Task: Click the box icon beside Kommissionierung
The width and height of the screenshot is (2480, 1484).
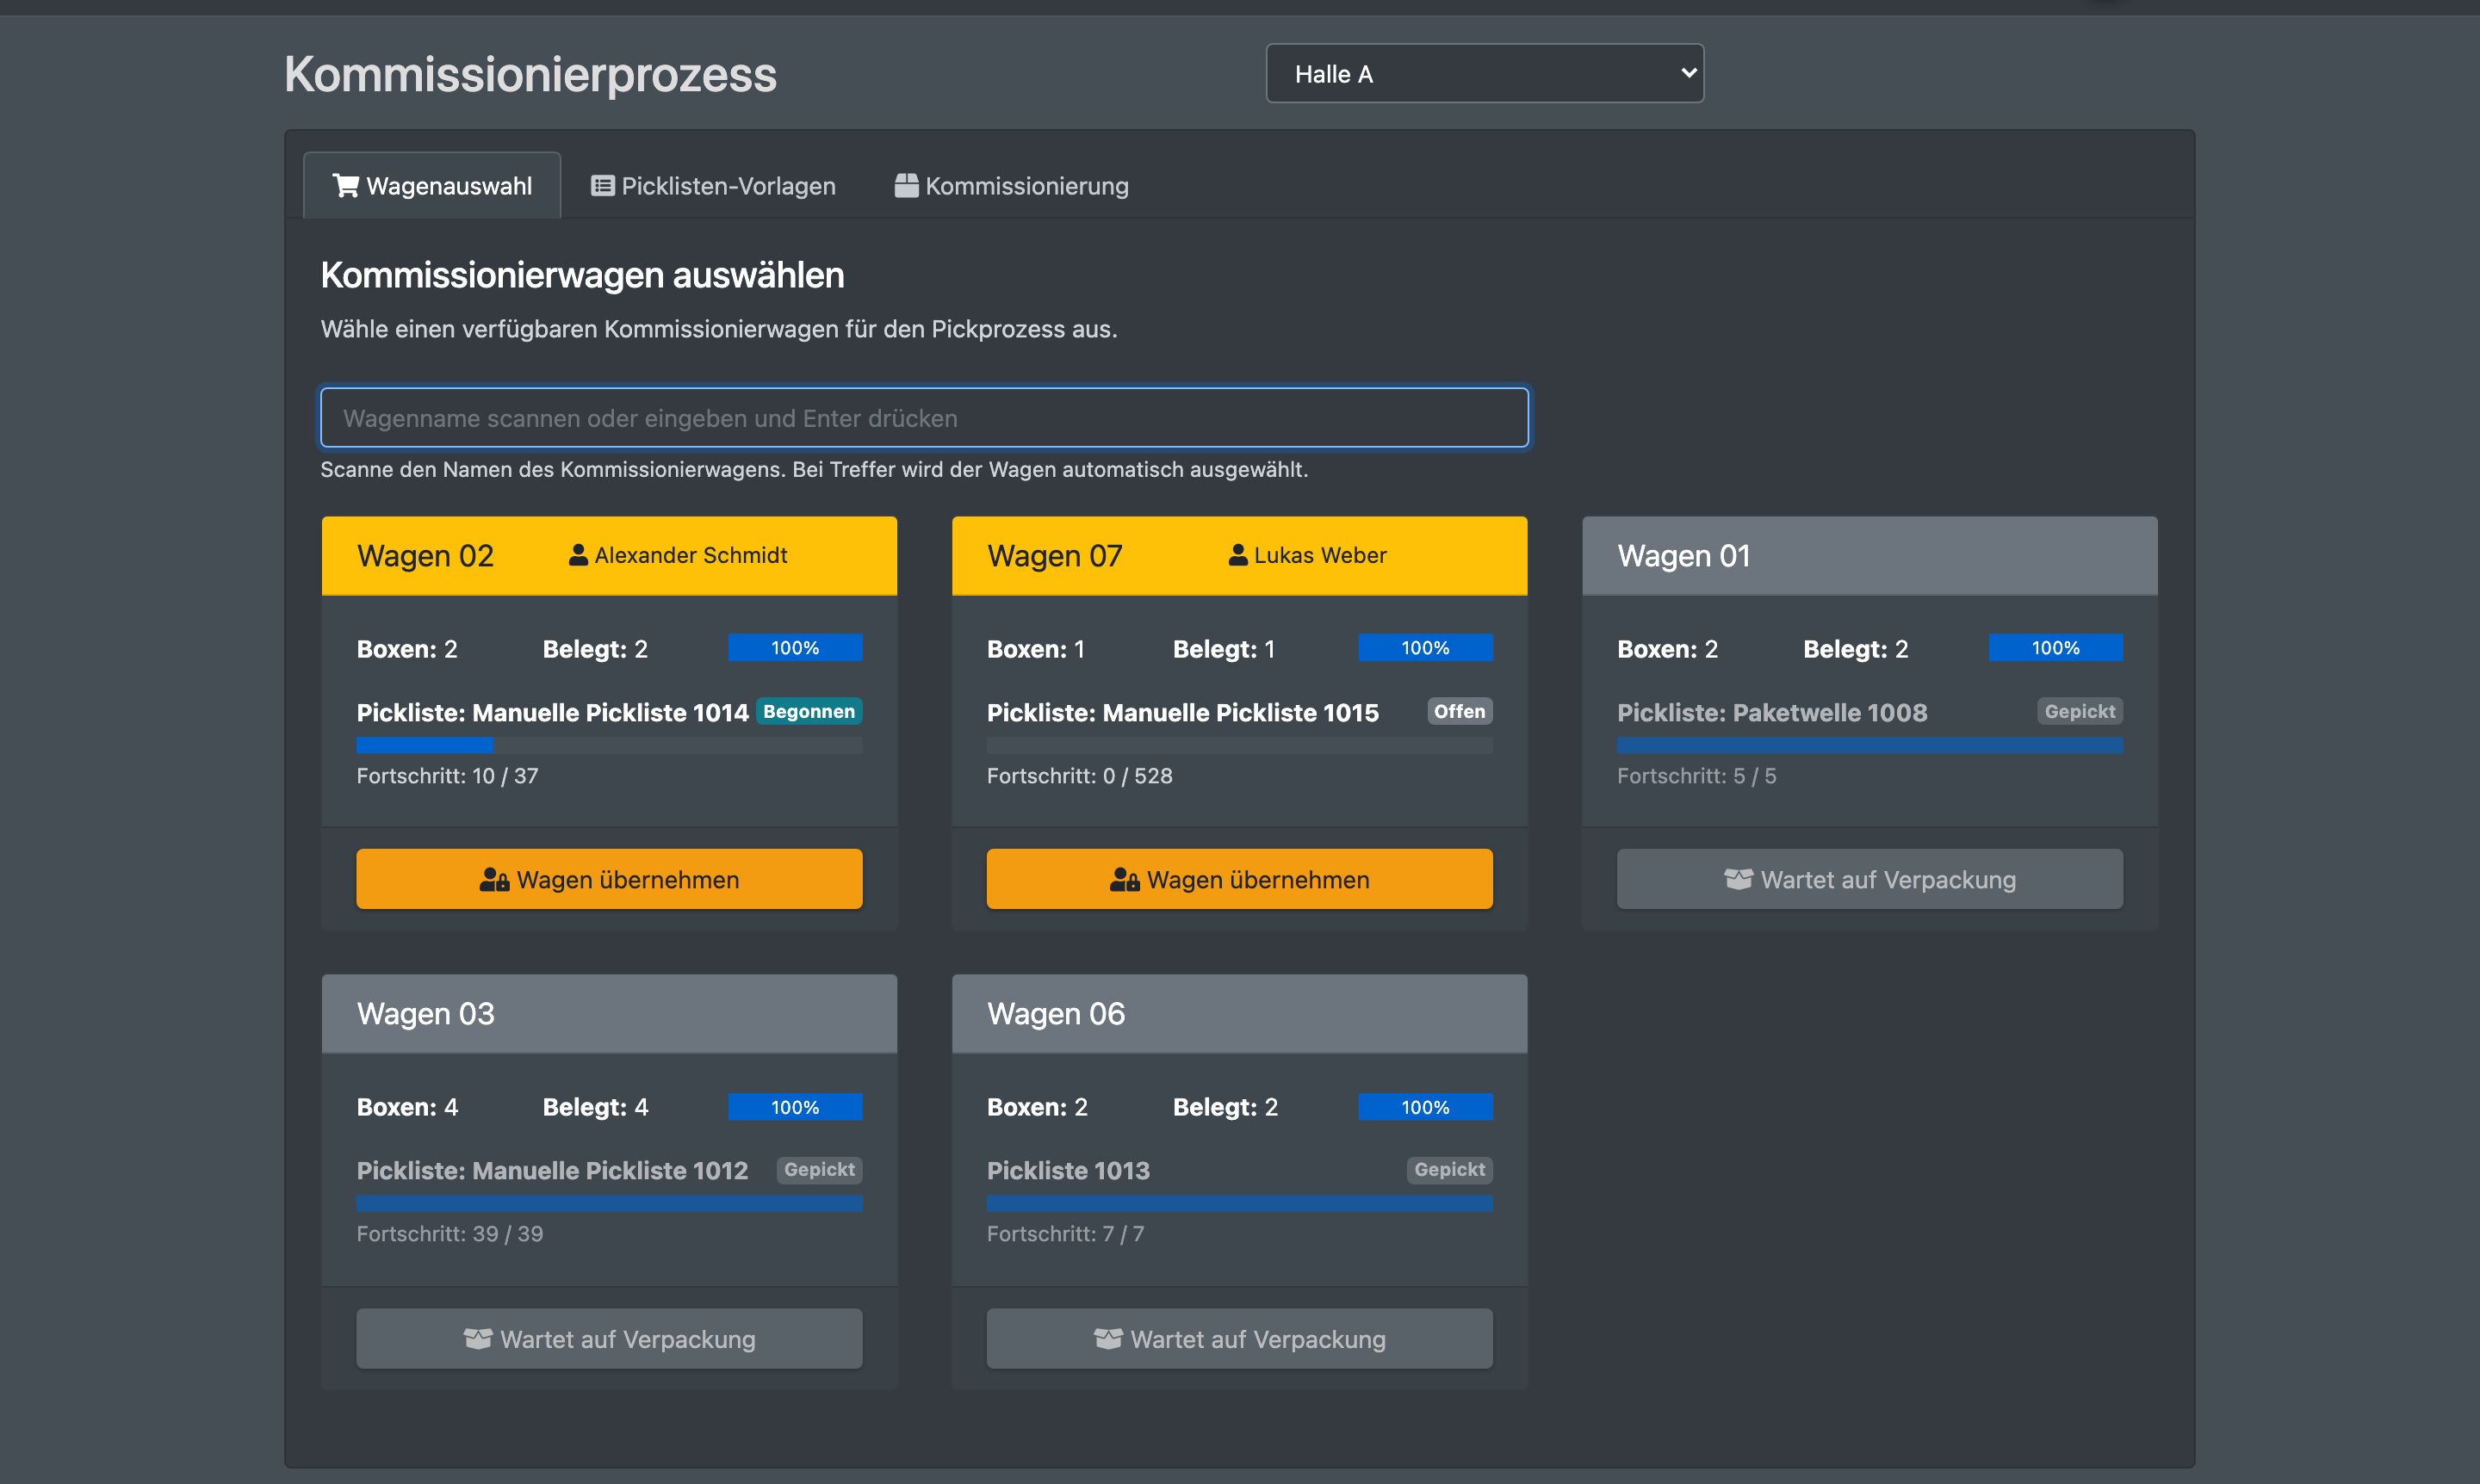Action: (907, 185)
